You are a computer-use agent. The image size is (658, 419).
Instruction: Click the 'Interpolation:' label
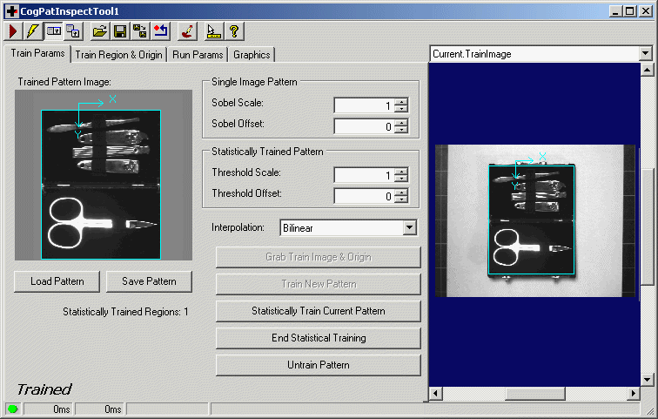238,227
